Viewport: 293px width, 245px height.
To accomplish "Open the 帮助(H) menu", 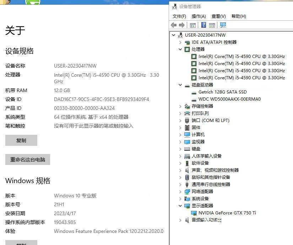I will pos(239,16).
